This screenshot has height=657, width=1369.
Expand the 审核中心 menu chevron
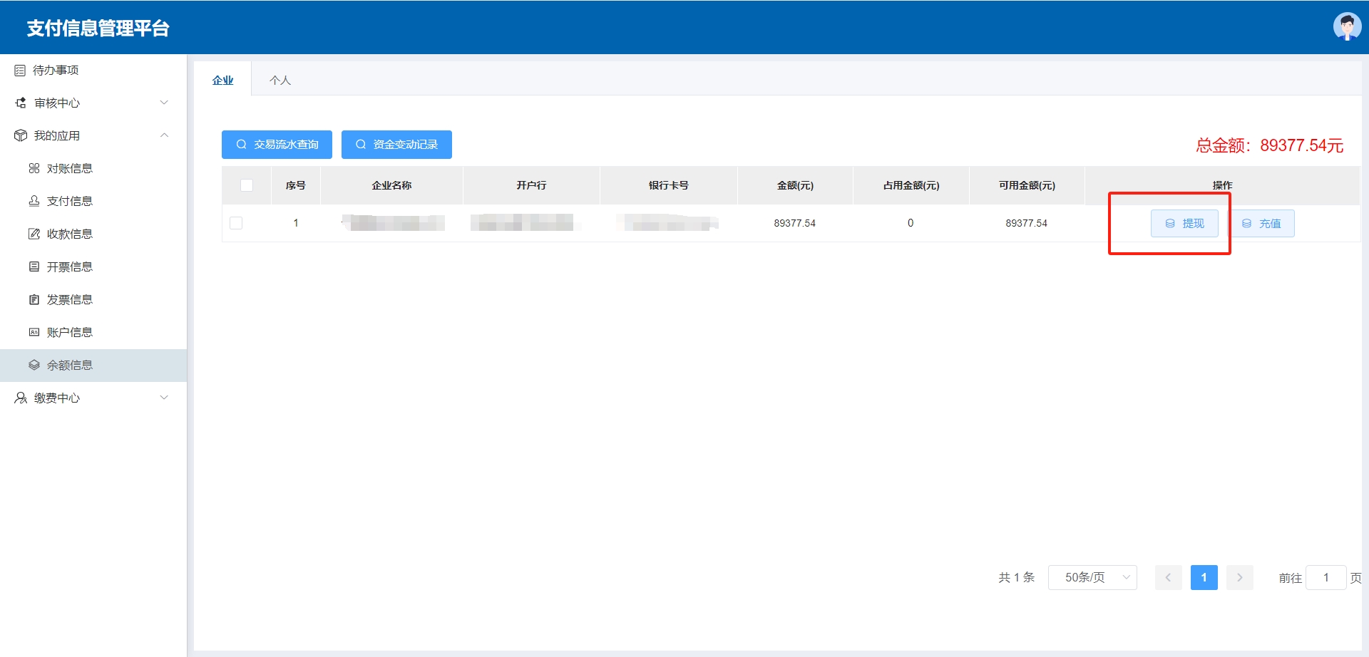point(164,103)
